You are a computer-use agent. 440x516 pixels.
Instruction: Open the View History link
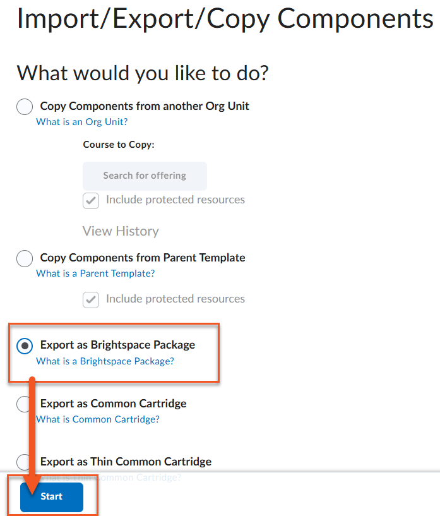(x=121, y=231)
